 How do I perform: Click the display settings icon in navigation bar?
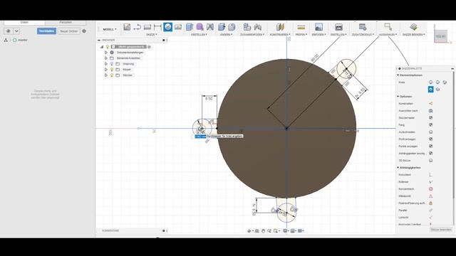[286, 230]
